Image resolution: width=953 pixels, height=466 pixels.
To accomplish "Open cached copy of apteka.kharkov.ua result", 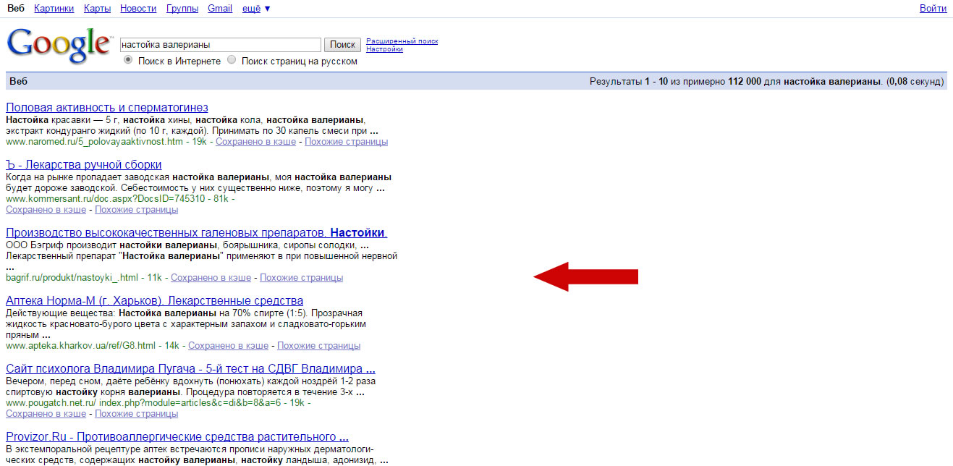I will pos(228,346).
